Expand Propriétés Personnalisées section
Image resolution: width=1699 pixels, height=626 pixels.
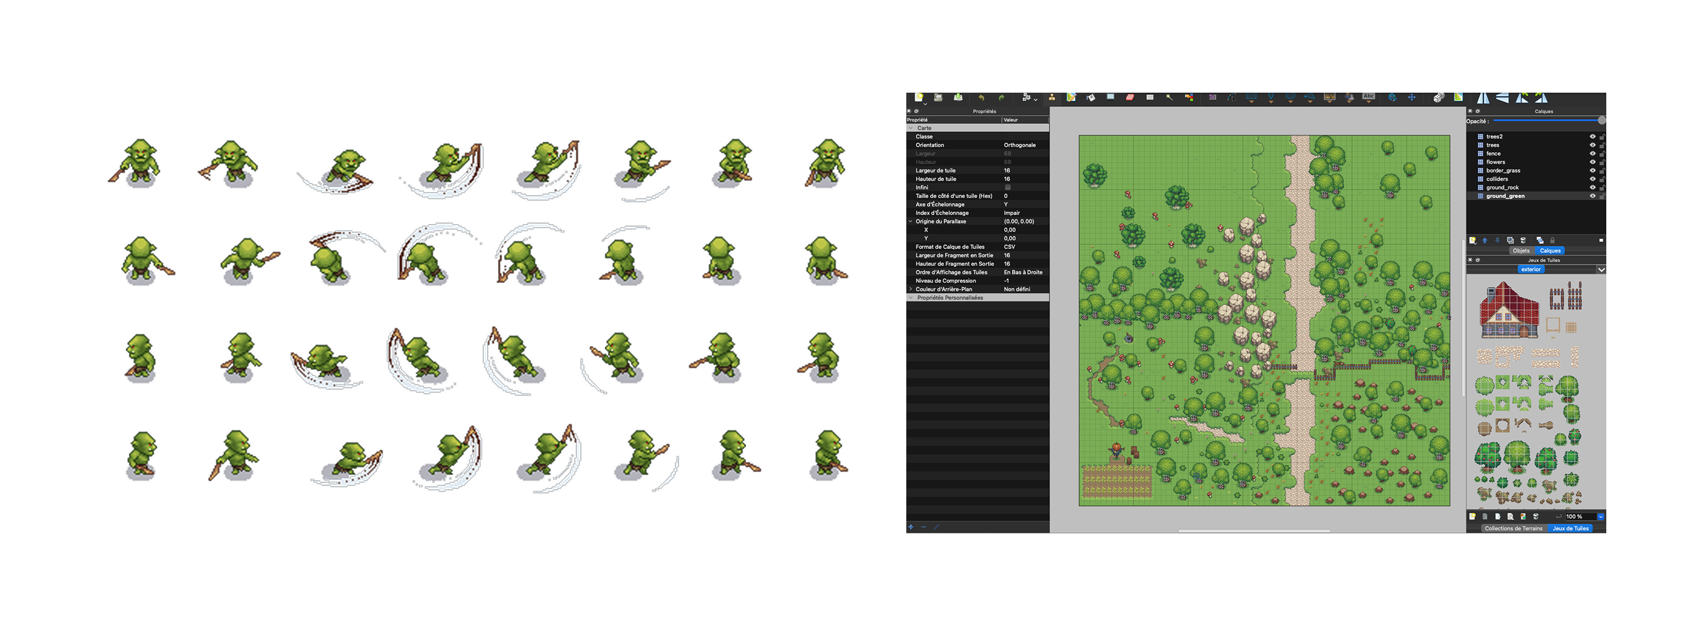point(911,298)
